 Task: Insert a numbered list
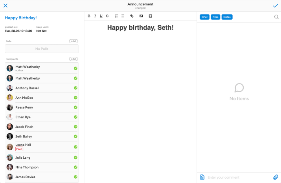[x=116, y=16]
